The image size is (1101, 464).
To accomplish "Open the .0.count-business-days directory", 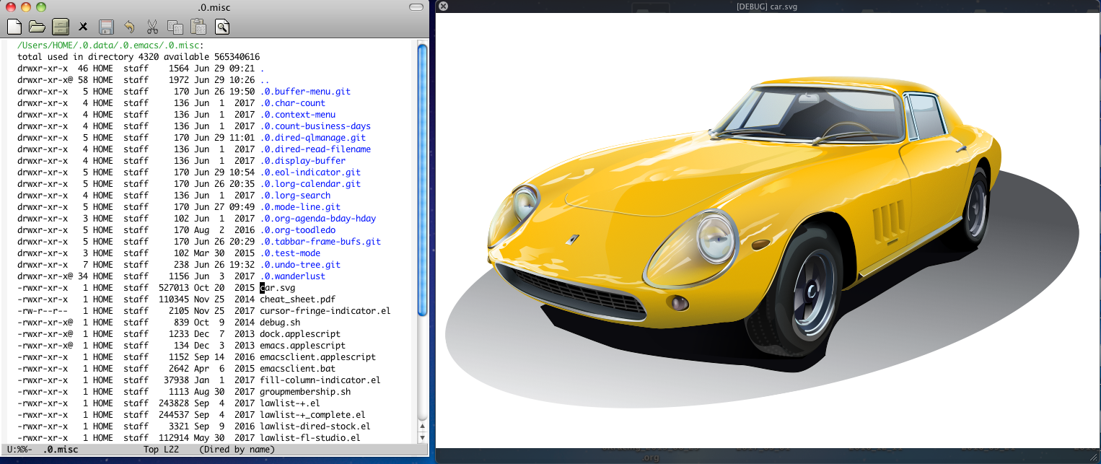I will (315, 126).
